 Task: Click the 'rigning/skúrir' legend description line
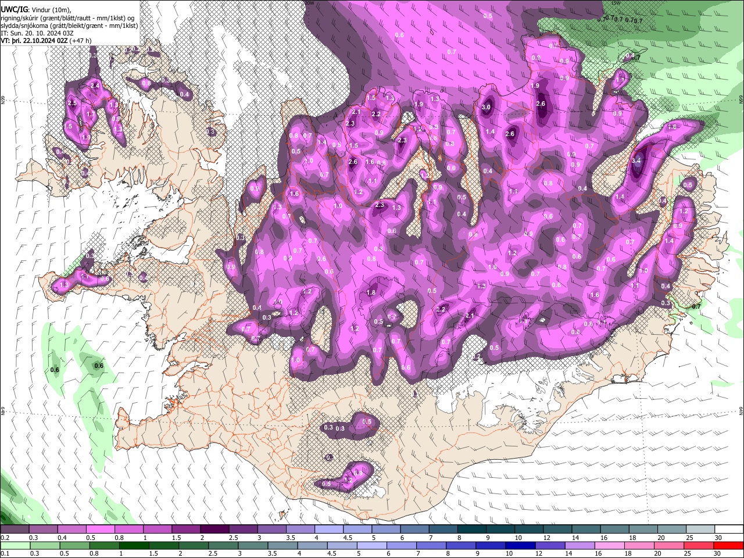click(68, 18)
